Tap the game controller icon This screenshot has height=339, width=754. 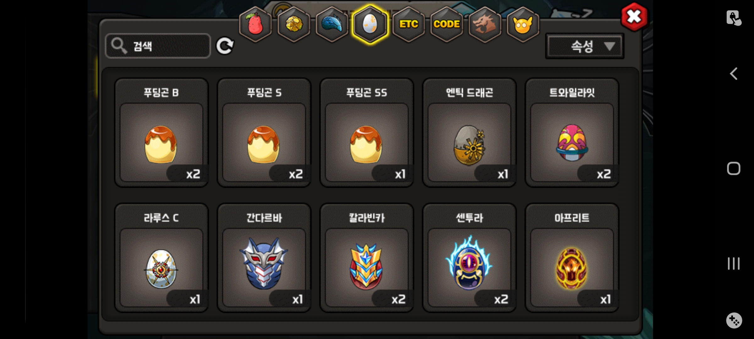734,320
